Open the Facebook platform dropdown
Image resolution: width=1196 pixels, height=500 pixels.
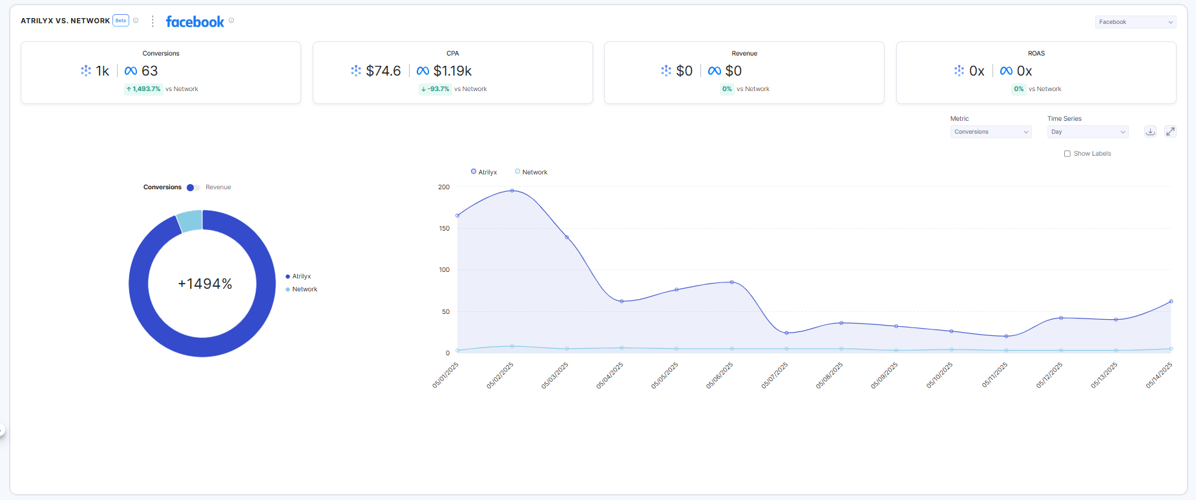pyautogui.click(x=1135, y=22)
